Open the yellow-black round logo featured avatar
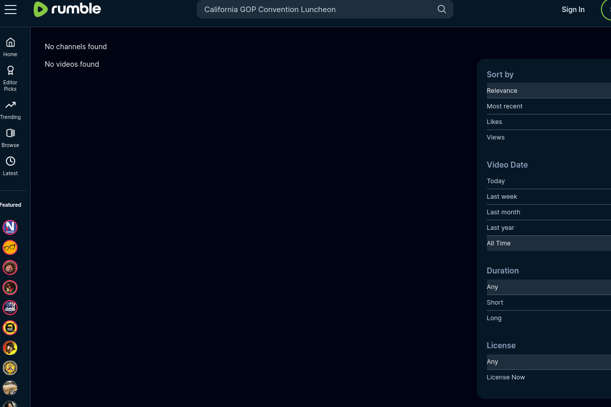 [10, 328]
